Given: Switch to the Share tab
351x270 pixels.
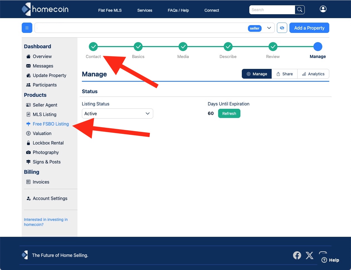Looking at the screenshot, I should (x=284, y=74).
